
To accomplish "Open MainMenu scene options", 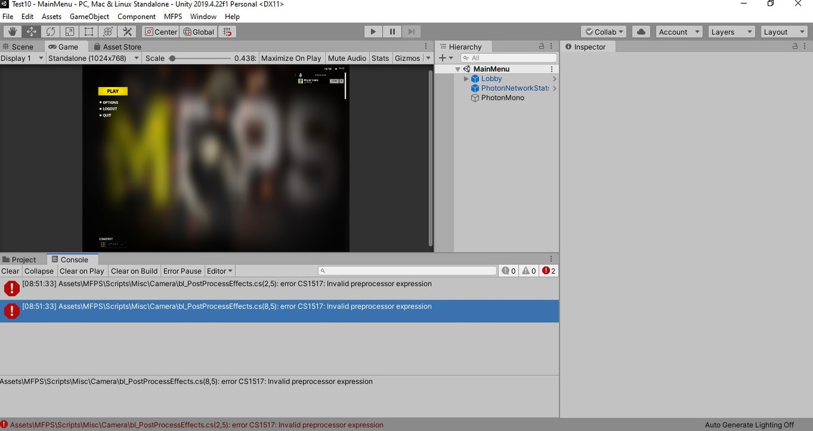I will click(x=552, y=69).
